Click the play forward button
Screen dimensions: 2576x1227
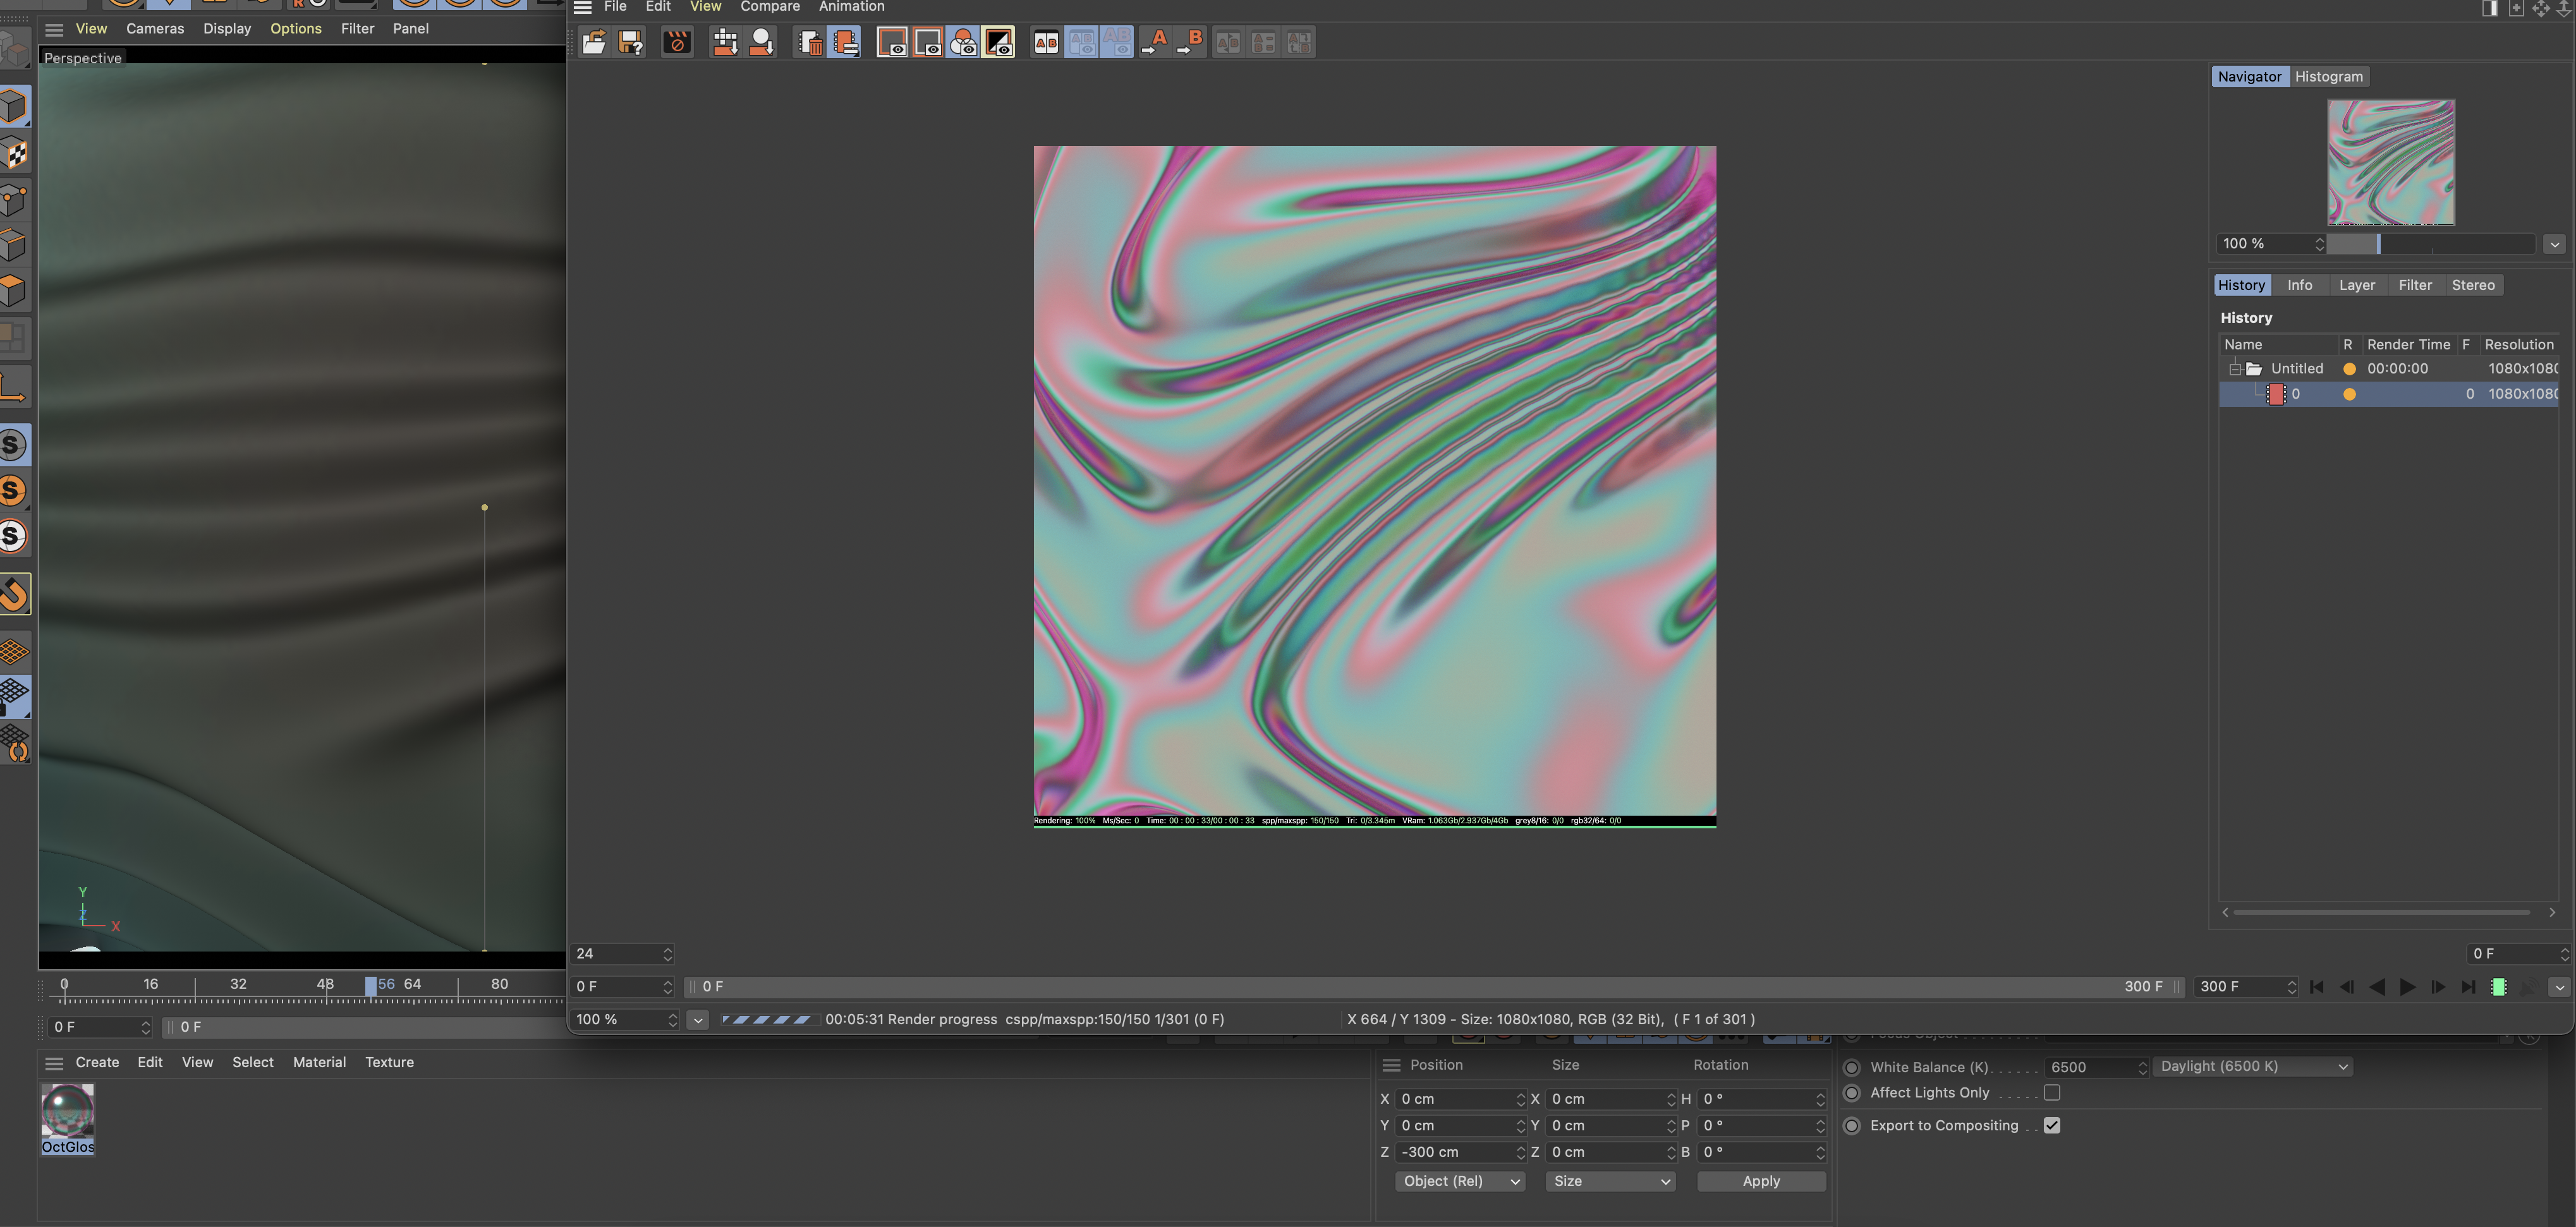point(2408,987)
